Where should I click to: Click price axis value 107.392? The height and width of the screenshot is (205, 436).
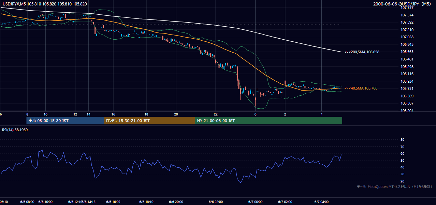[x=407, y=22]
